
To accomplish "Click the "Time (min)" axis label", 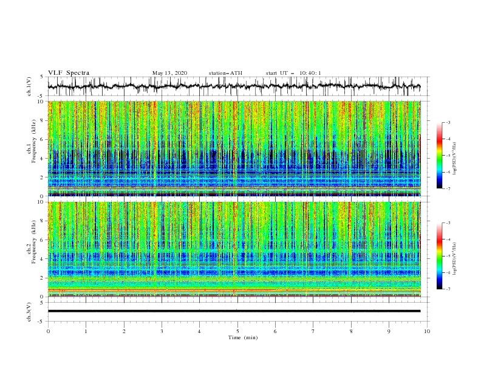I will 243,337.
